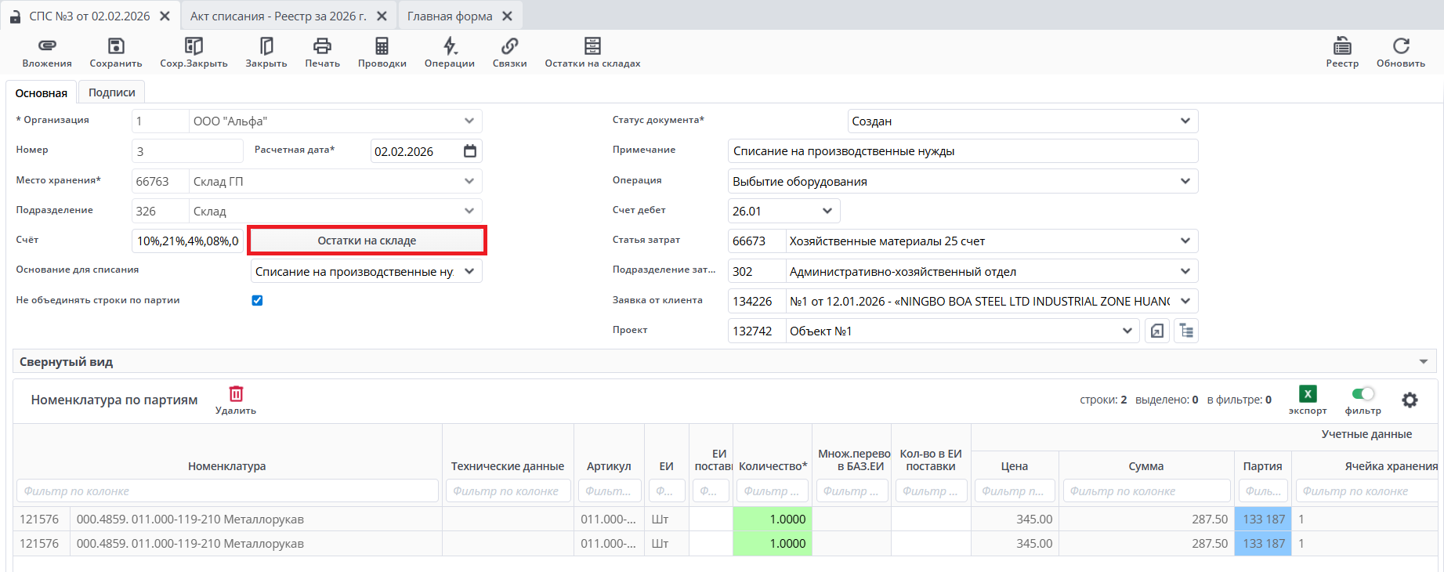Expand the Статус документа dropdown
Screen dimensions: 1444x572
click(1185, 121)
